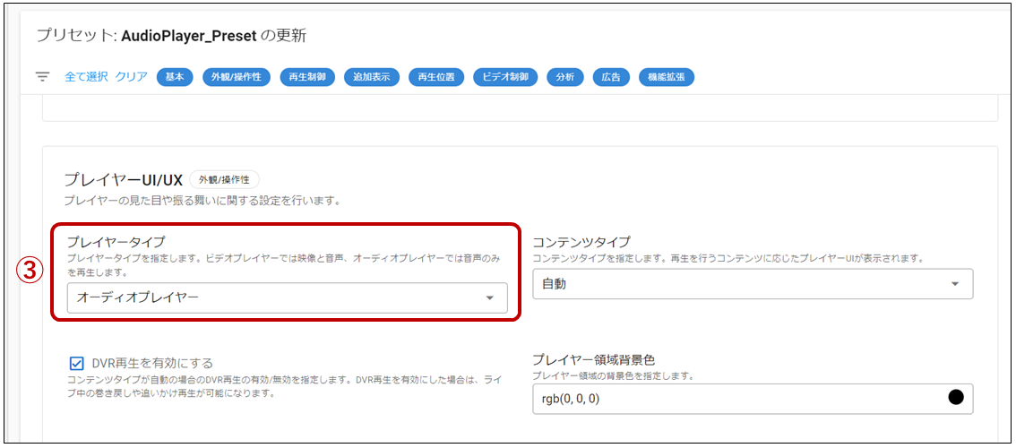
Task: Uncheck the DVR再生を有効にする checkbox
Action: click(x=76, y=363)
